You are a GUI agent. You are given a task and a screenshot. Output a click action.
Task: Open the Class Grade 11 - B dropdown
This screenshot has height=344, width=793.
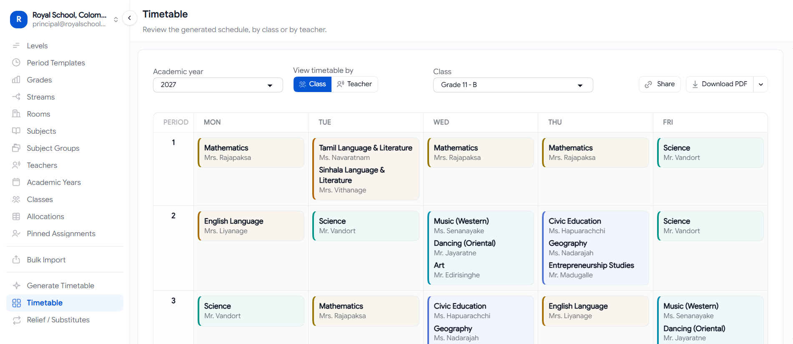click(513, 85)
